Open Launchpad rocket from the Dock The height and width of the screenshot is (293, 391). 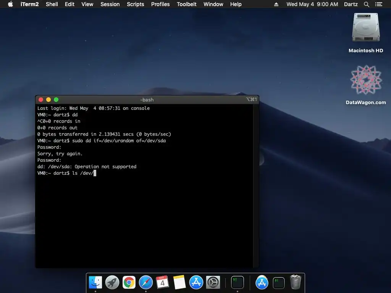[x=112, y=282]
